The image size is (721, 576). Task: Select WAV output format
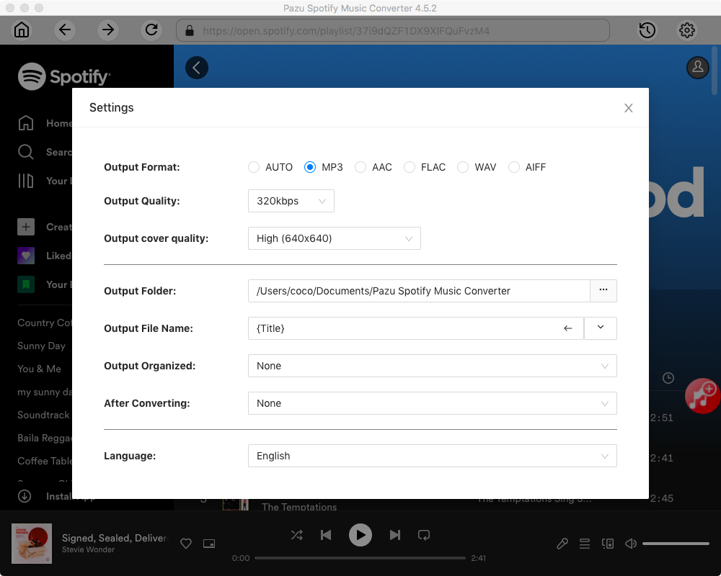pyautogui.click(x=462, y=167)
